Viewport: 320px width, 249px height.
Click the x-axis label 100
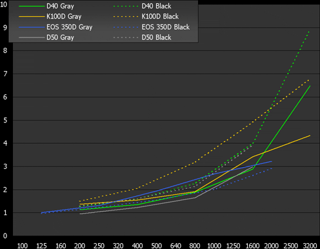point(23,246)
